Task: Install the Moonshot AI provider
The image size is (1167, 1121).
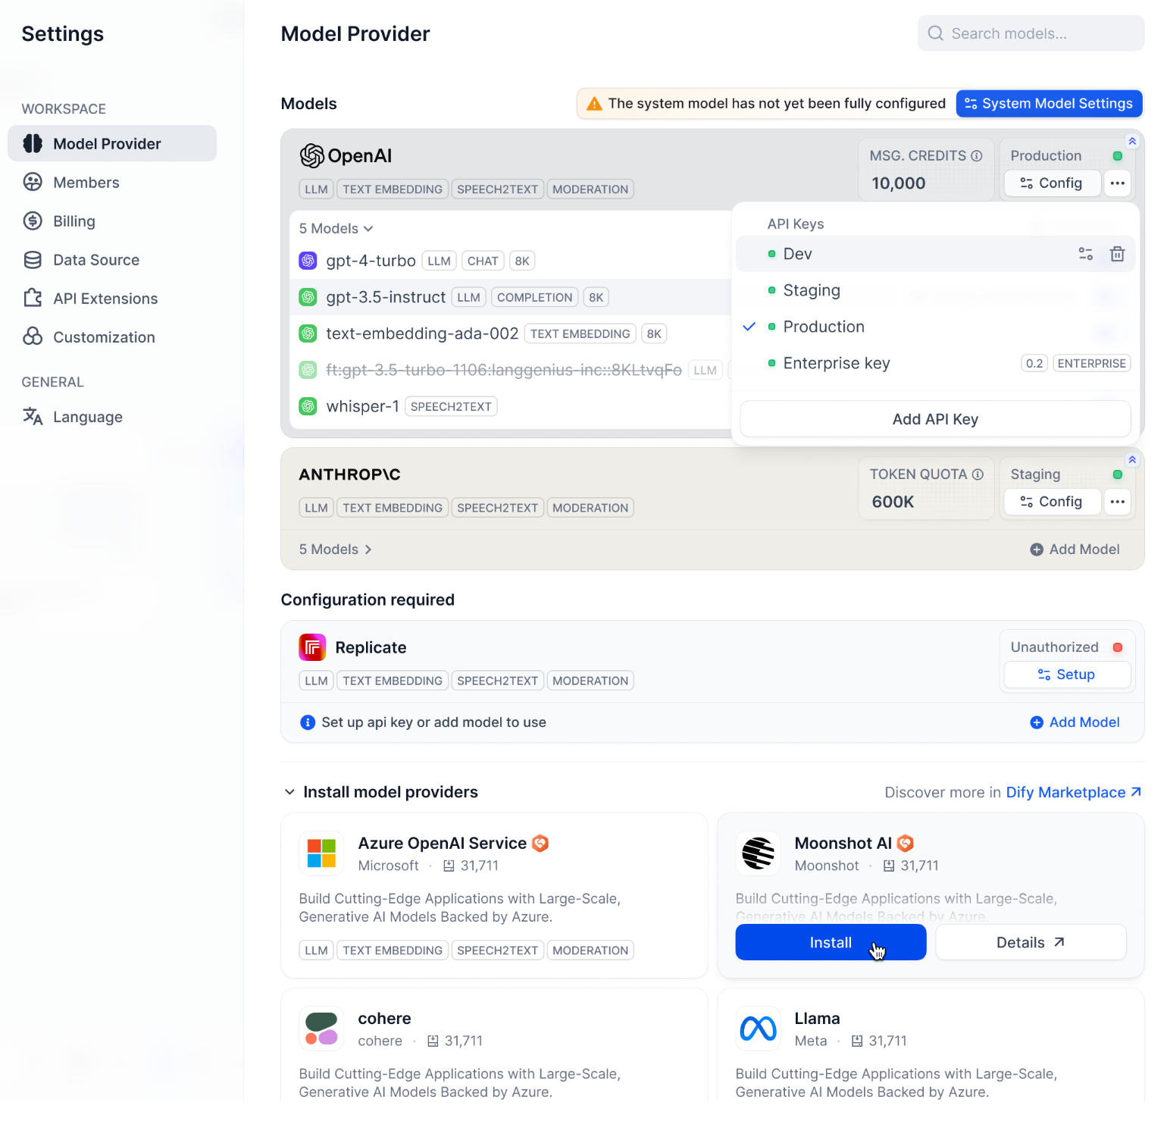Action: pos(830,942)
